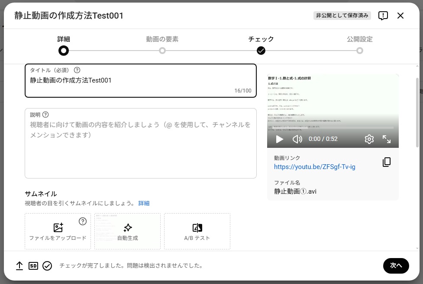Play the video preview
The height and width of the screenshot is (284, 423).
coord(280,139)
